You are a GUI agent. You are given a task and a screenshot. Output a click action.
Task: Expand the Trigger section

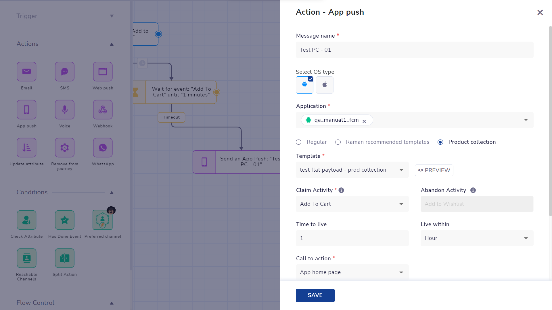pos(112,16)
